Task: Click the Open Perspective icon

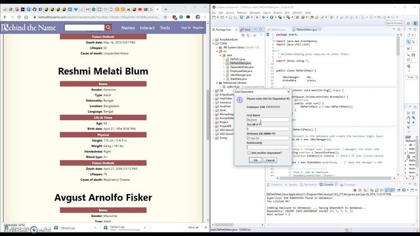Action: 409,24
